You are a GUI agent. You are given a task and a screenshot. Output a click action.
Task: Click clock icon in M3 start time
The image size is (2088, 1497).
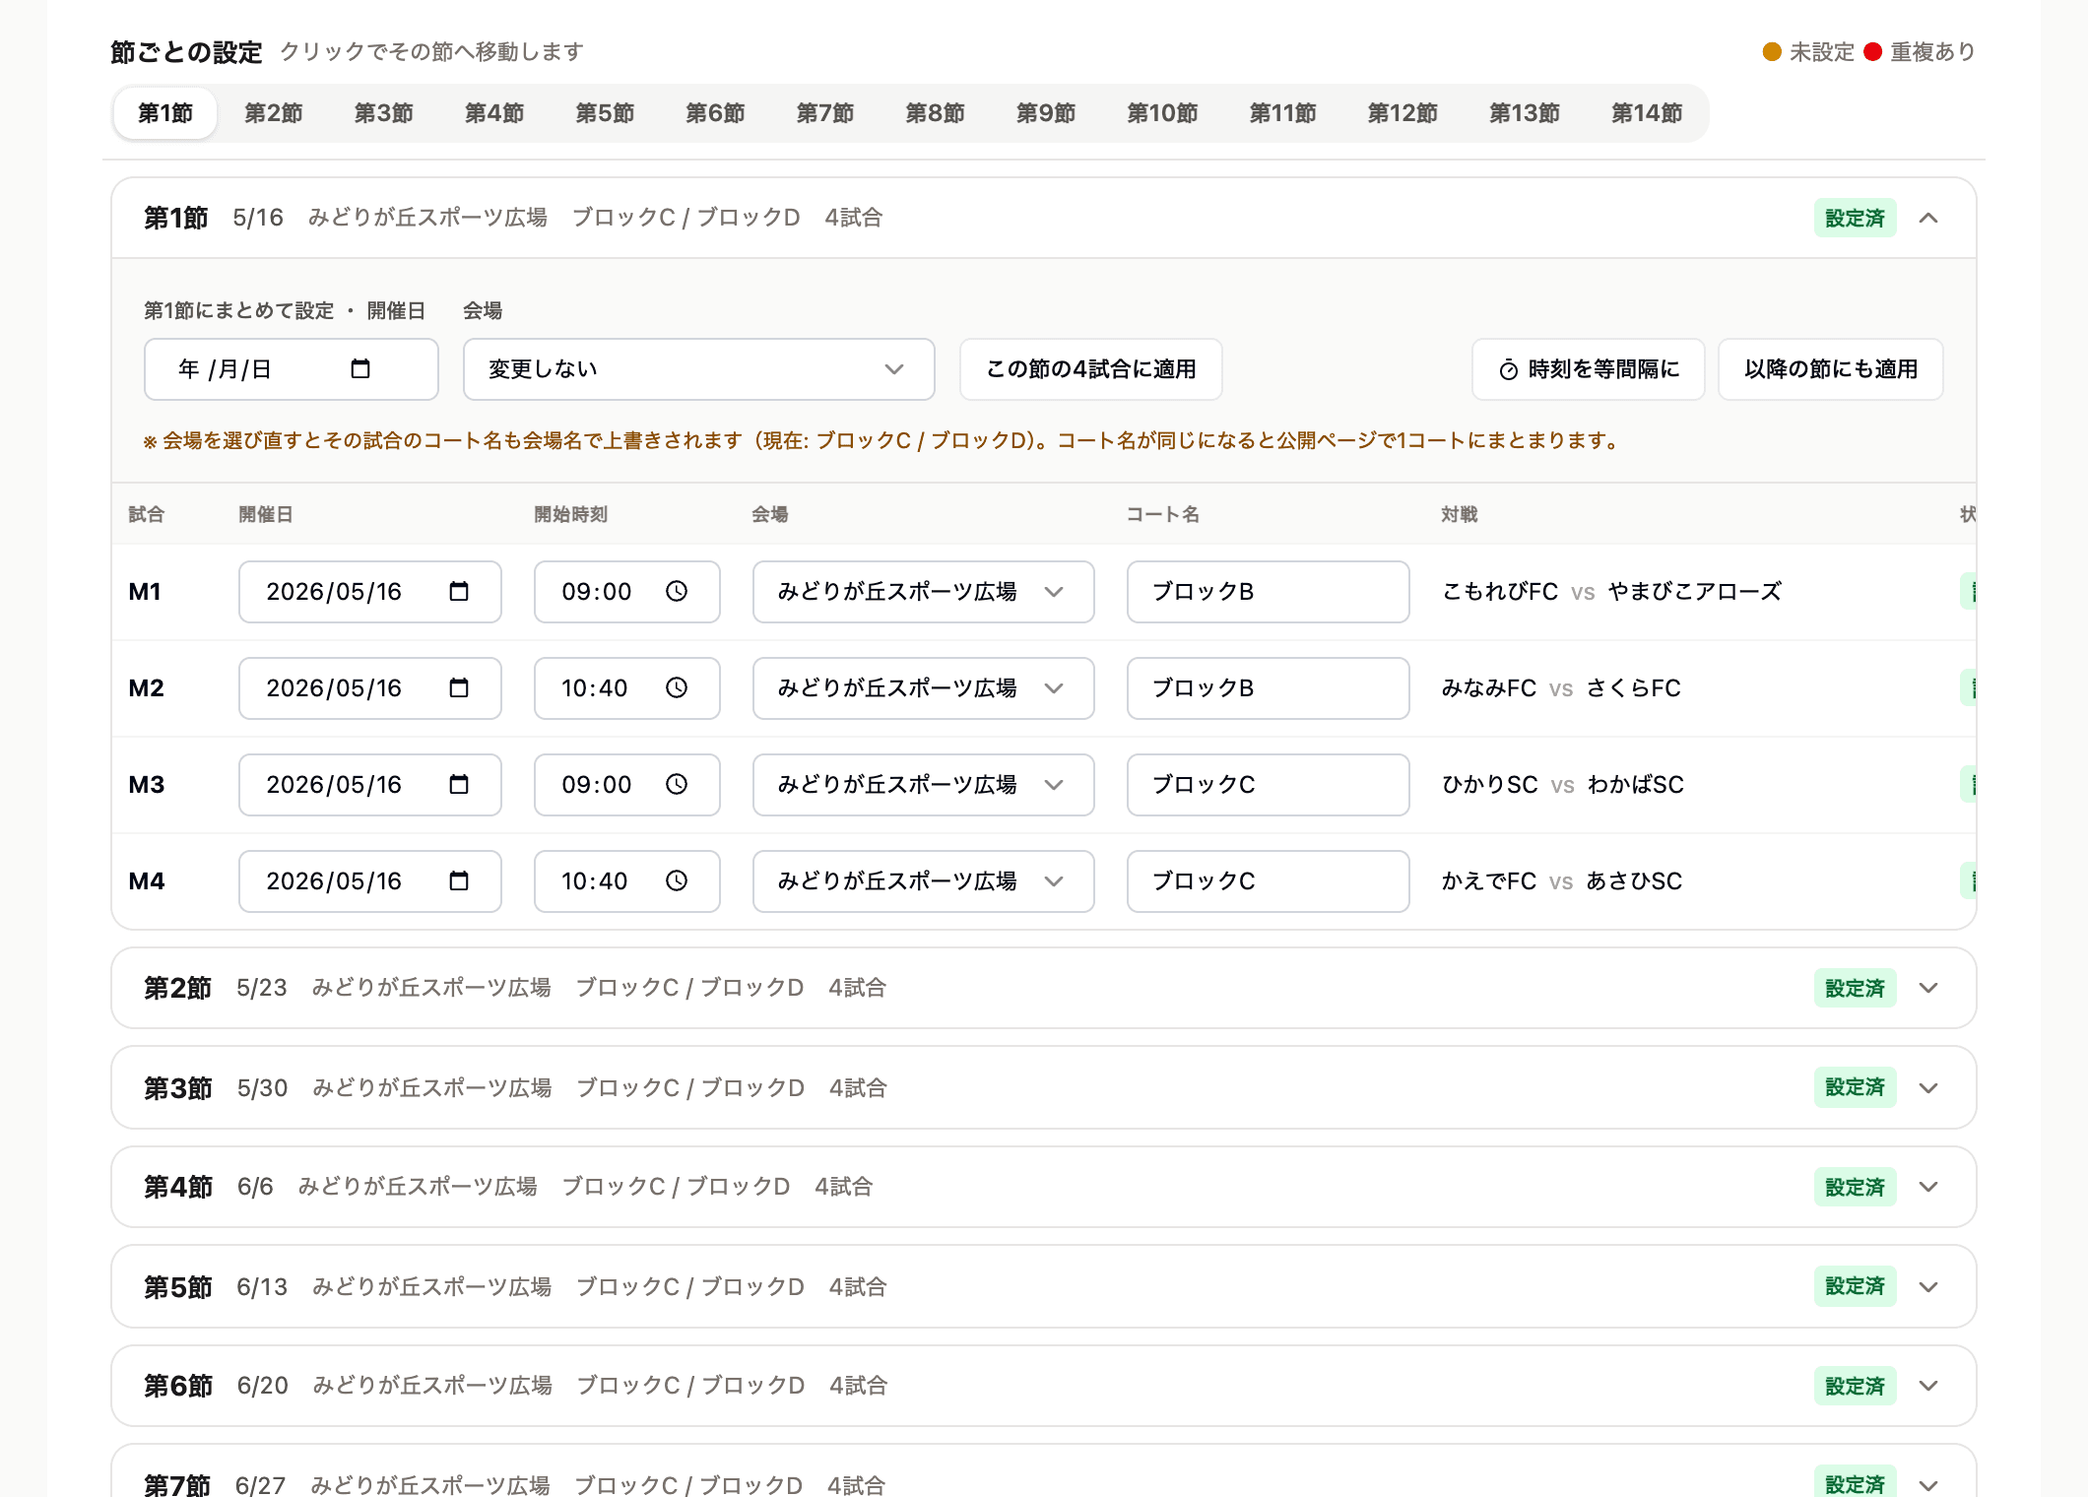(x=677, y=784)
